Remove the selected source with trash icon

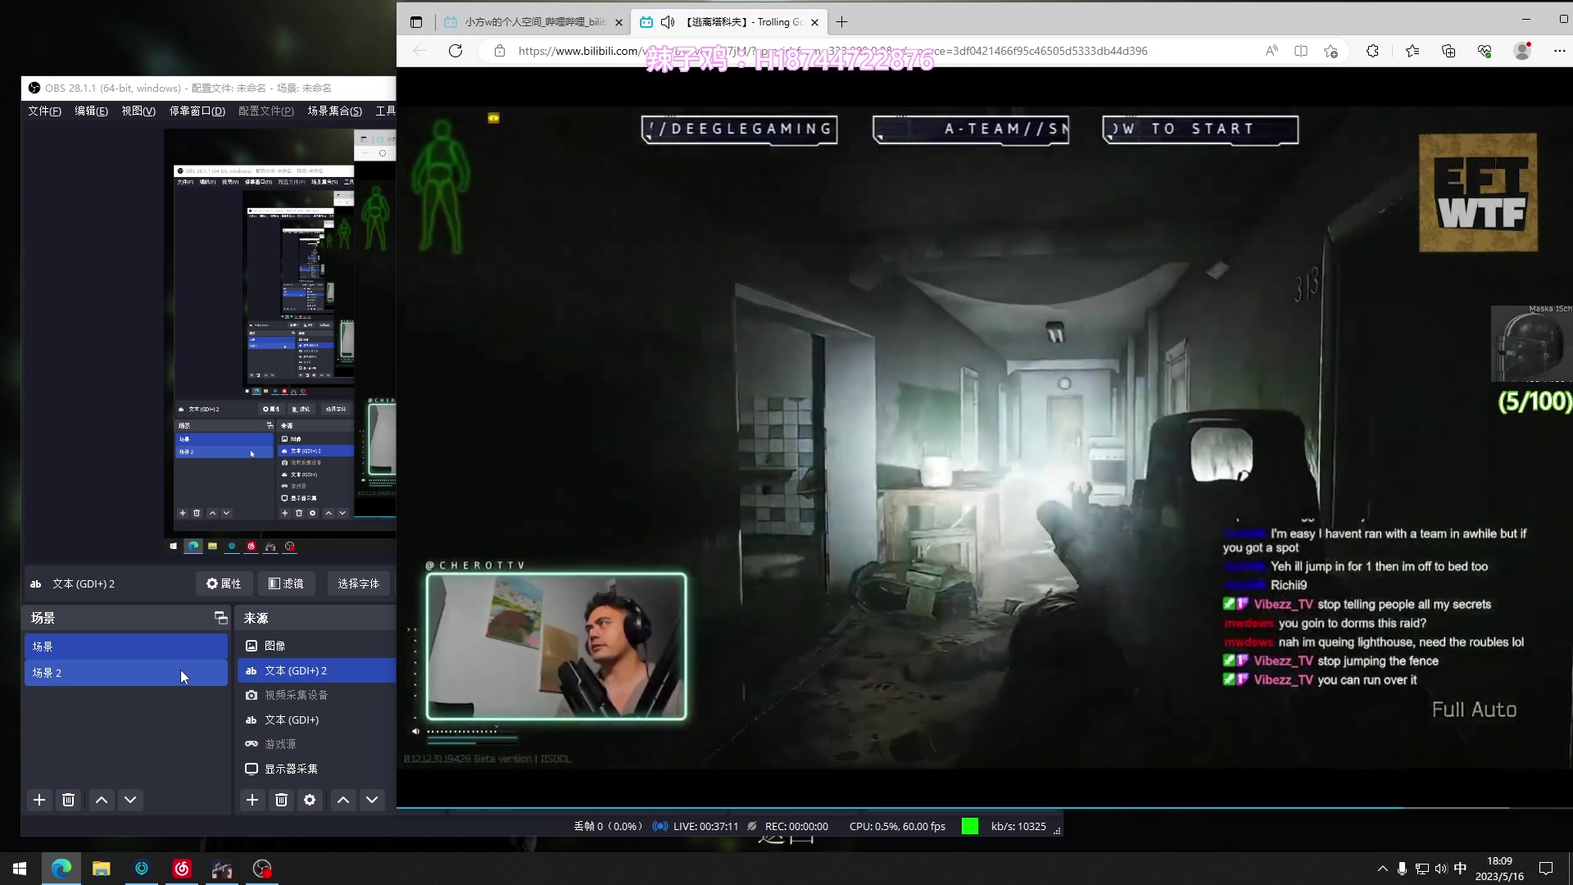[281, 800]
